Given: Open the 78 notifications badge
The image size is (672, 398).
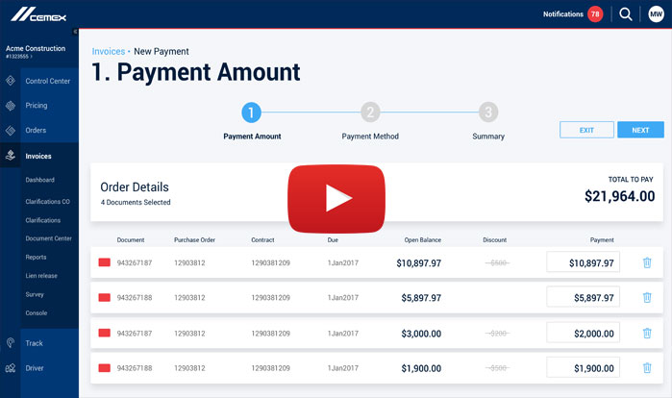Looking at the screenshot, I should click(595, 14).
